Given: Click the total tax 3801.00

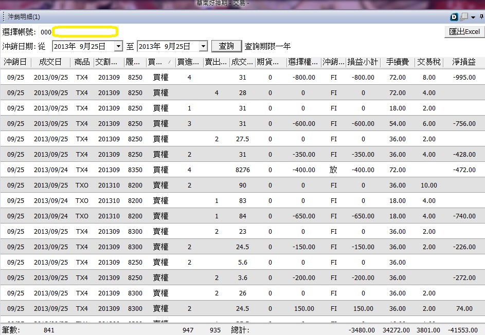Looking at the screenshot, I should point(428,330).
